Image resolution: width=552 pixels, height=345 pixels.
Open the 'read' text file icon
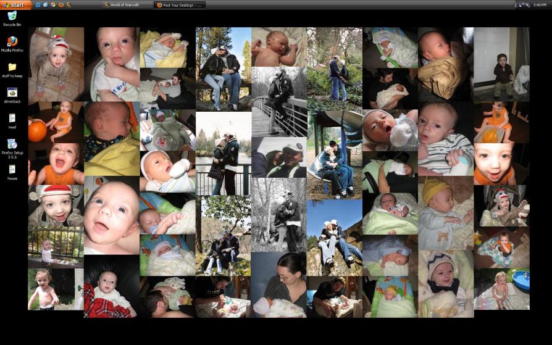[12, 118]
